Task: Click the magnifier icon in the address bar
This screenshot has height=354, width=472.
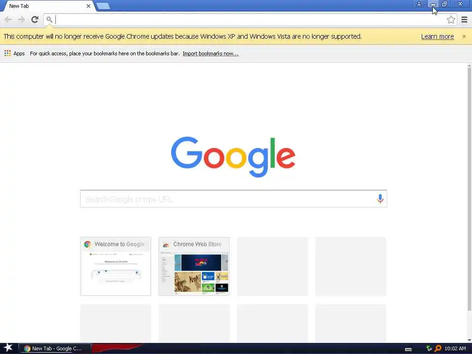Action: click(x=49, y=20)
